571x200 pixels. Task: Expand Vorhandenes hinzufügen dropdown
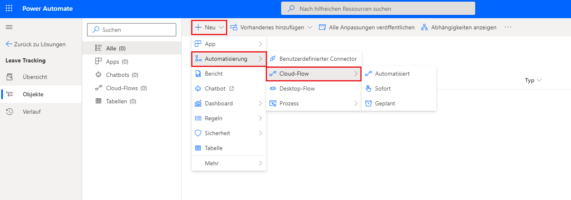tap(310, 27)
